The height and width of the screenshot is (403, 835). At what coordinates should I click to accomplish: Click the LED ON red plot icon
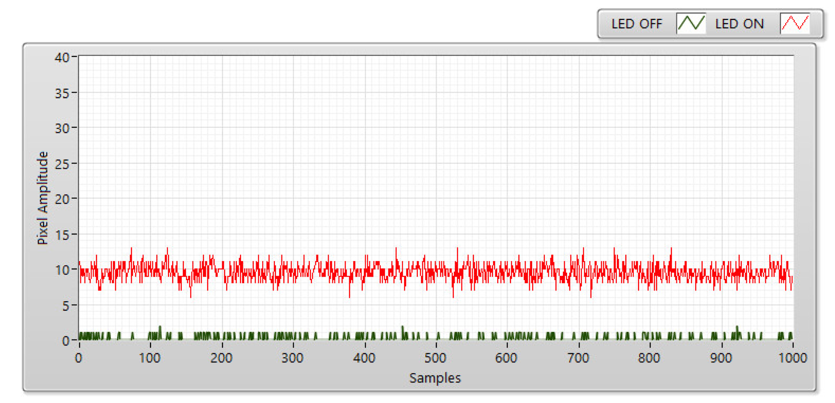pos(795,23)
